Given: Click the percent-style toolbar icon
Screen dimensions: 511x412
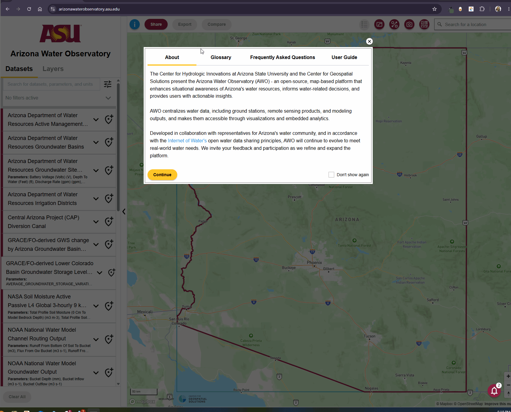Looking at the screenshot, I should [x=394, y=24].
